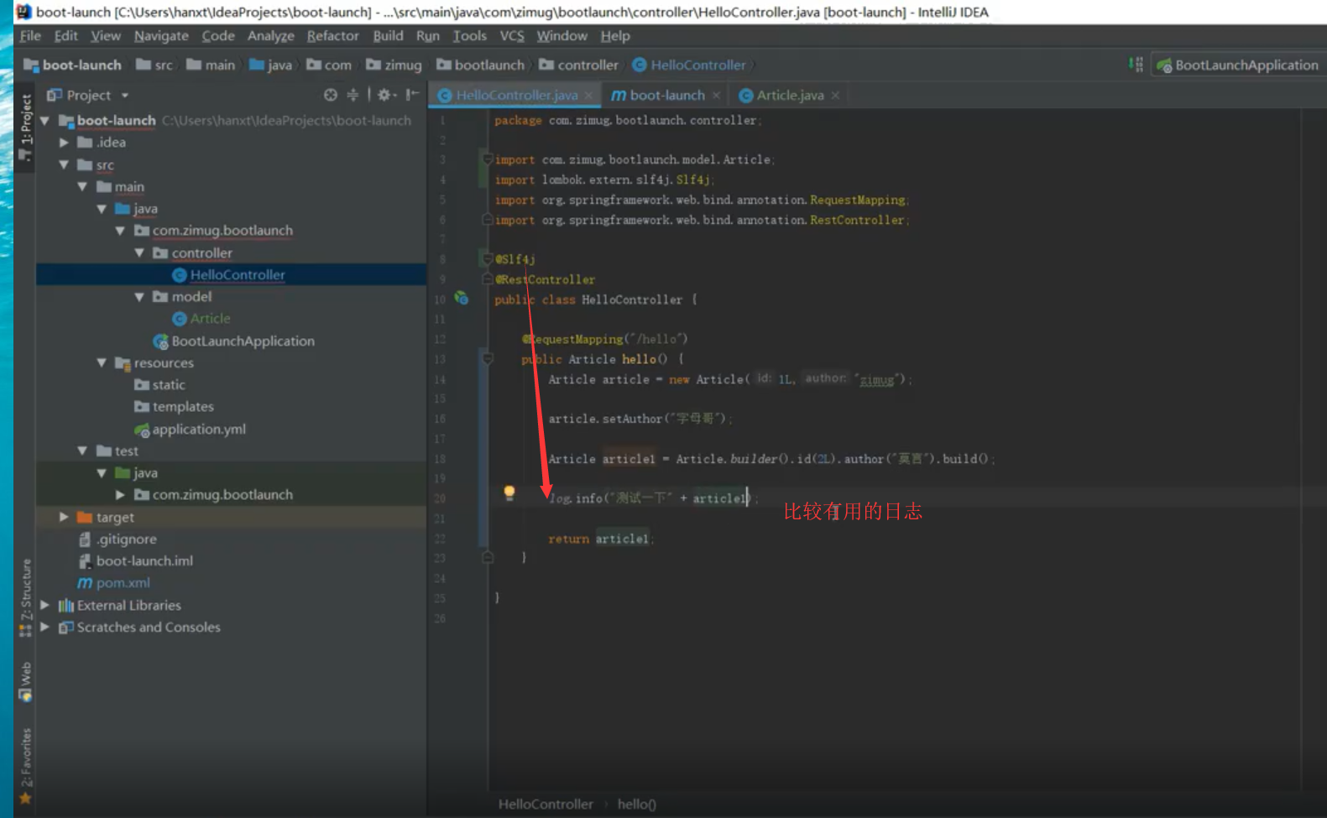Screen dimensions: 1327x818
Task: Toggle the Favorites tool window
Action: pos(25,765)
